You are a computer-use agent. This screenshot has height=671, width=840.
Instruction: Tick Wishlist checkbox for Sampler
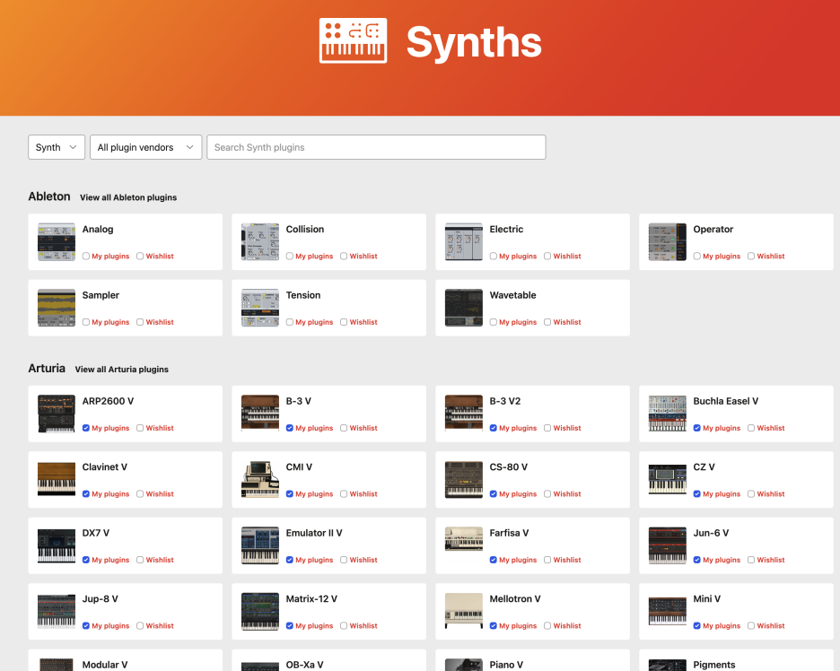(x=140, y=322)
